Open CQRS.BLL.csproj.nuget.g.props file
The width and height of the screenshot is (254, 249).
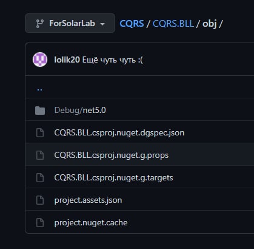point(112,155)
